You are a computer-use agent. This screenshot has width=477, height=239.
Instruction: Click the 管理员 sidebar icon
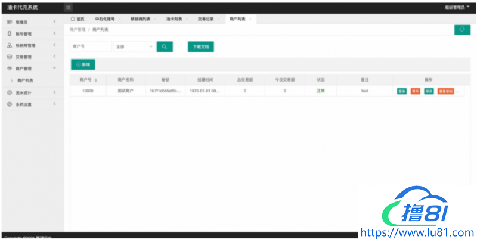click(x=9, y=22)
